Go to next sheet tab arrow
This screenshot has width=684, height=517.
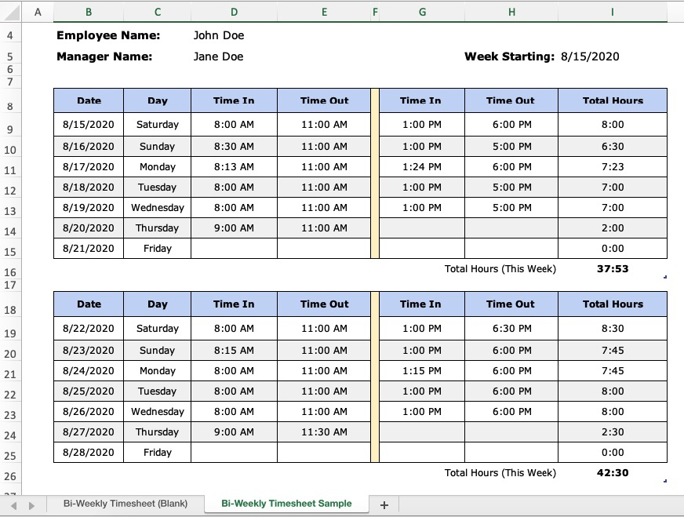tap(31, 506)
